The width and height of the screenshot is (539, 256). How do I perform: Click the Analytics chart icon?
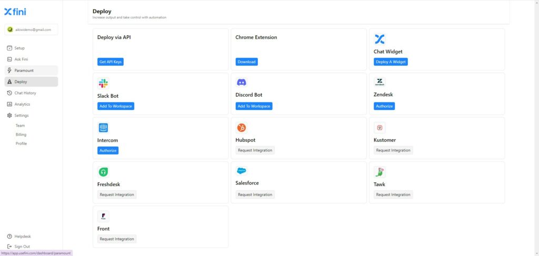point(9,104)
